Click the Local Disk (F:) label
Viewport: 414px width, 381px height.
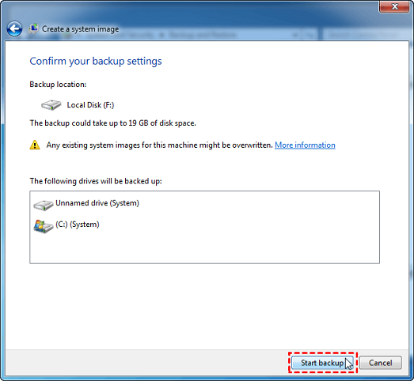90,105
